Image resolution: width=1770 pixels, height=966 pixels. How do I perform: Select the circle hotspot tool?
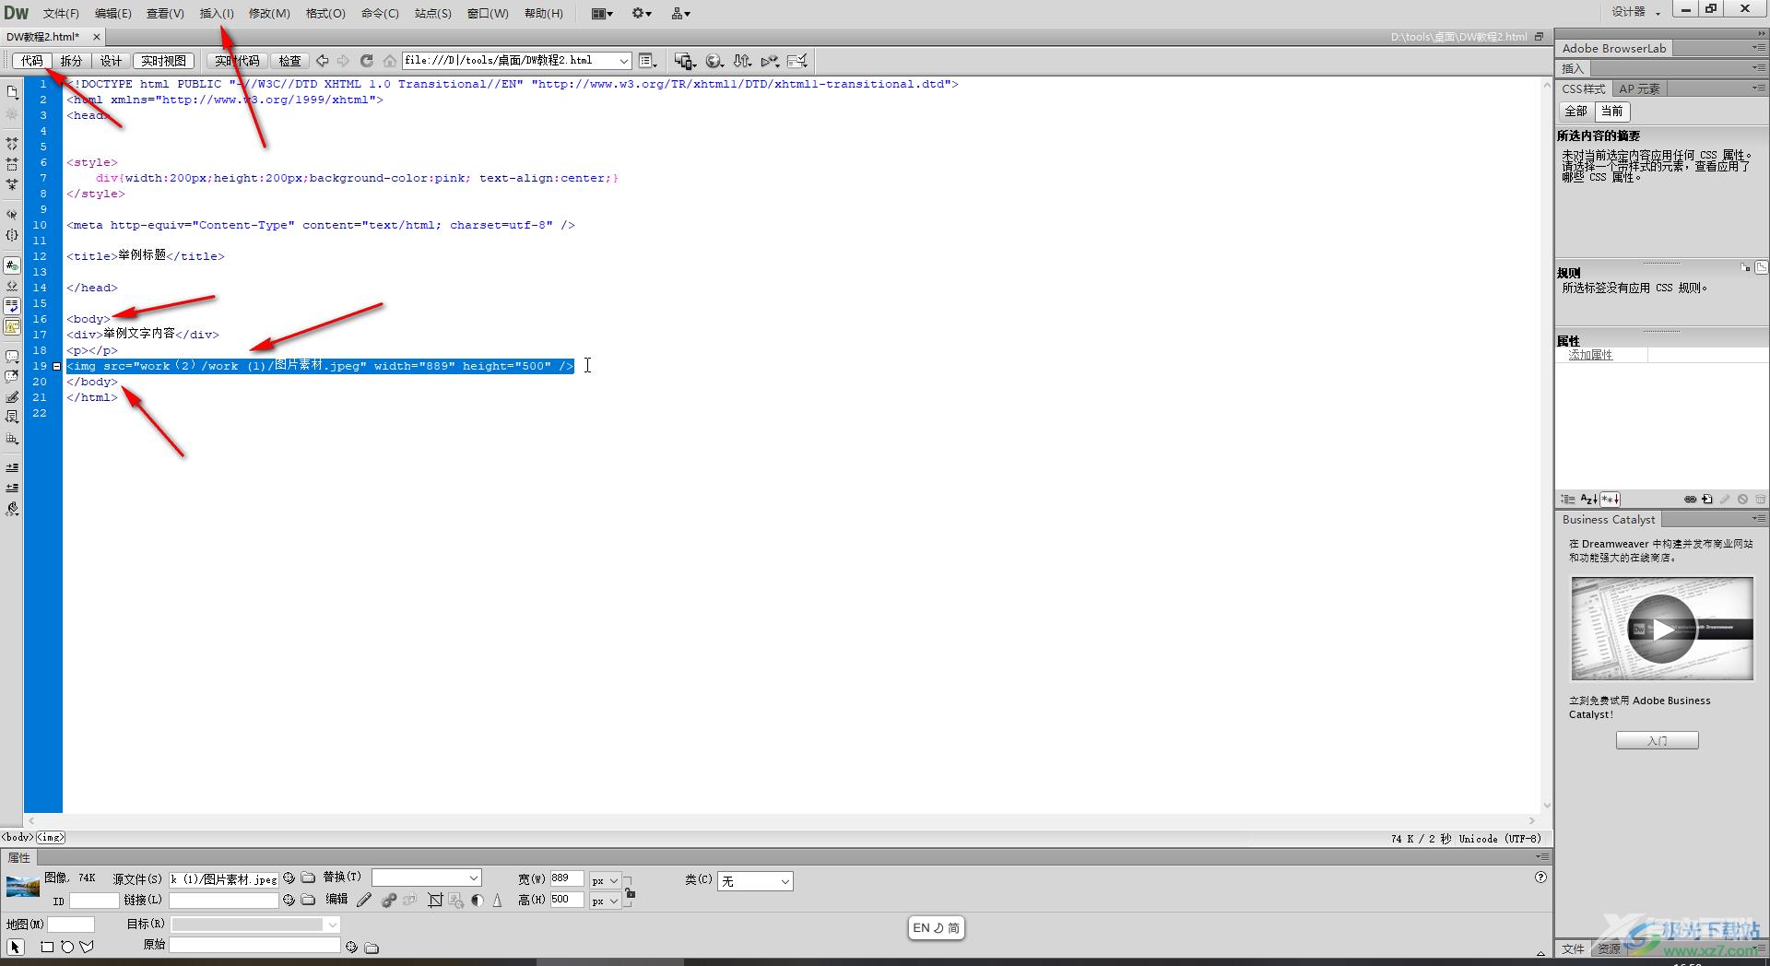(x=67, y=947)
